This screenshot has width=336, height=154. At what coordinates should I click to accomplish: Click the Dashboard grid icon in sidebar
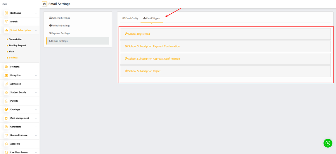click(6, 13)
